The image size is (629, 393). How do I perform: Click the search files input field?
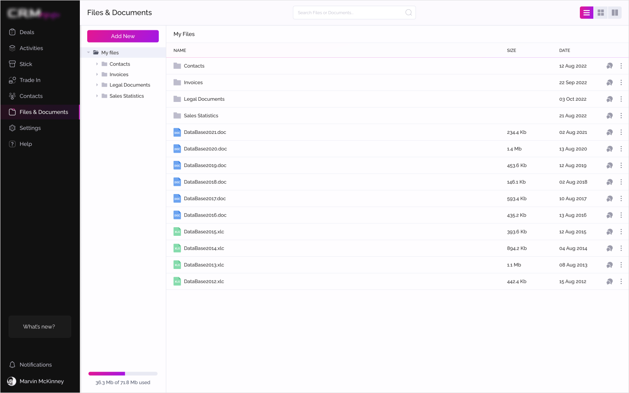pyautogui.click(x=354, y=13)
